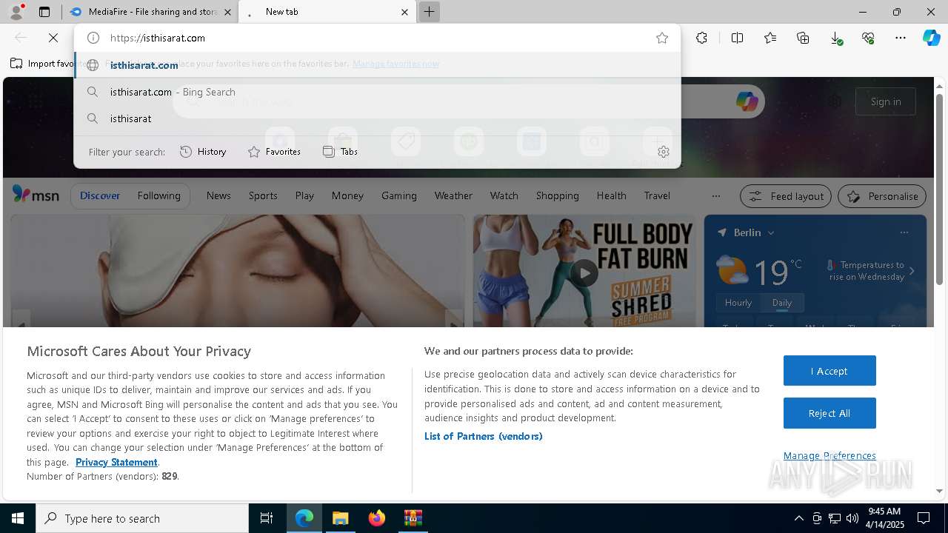Click the Edge profile avatar icon
This screenshot has height=533, width=948.
coord(16,12)
